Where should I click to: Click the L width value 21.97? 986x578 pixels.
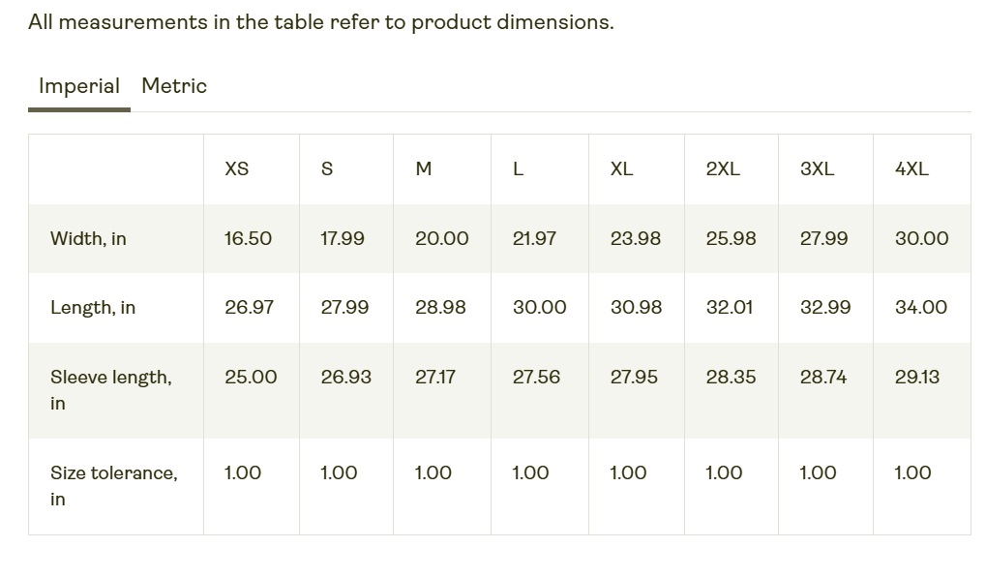534,239
